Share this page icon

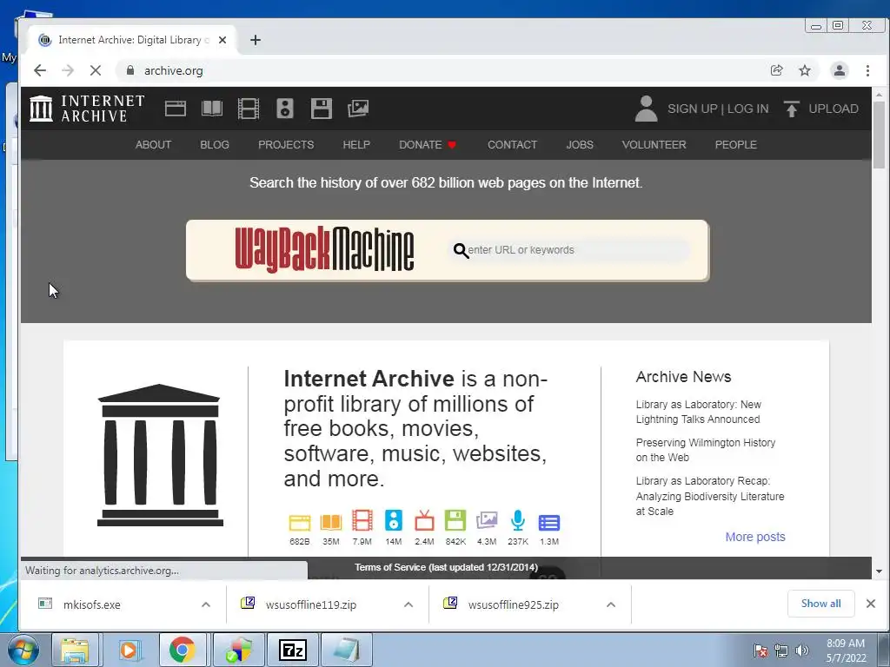pos(776,70)
